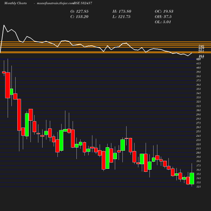Click the 401 price axis label
The height and width of the screenshot is (211, 211).
point(198,68)
